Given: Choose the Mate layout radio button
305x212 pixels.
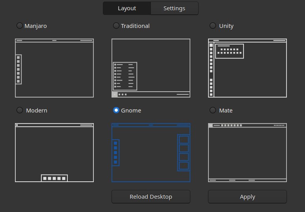Looking at the screenshot, I should tap(213, 110).
